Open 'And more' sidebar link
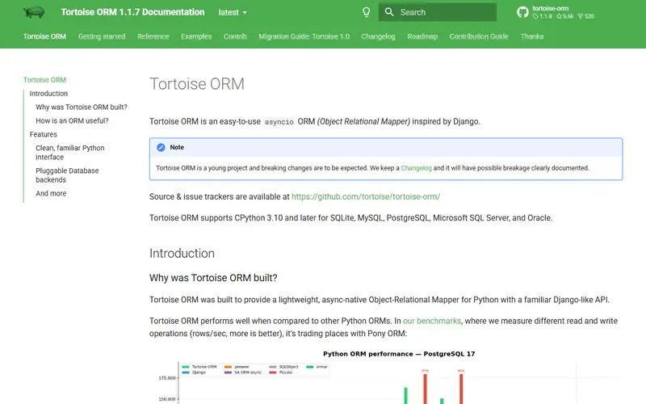Image resolution: width=646 pixels, height=404 pixels. click(51, 193)
